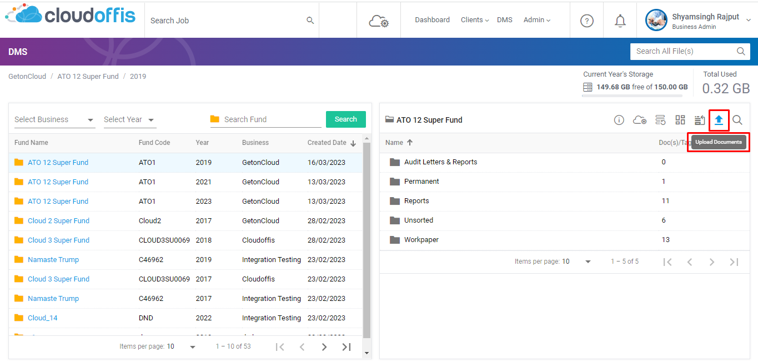758x362 pixels.
Task: Go to next page in fund list
Action: (324, 347)
